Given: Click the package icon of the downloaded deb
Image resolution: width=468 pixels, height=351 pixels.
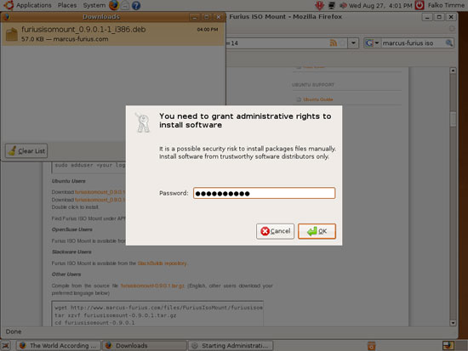Looking at the screenshot, I should point(12,34).
